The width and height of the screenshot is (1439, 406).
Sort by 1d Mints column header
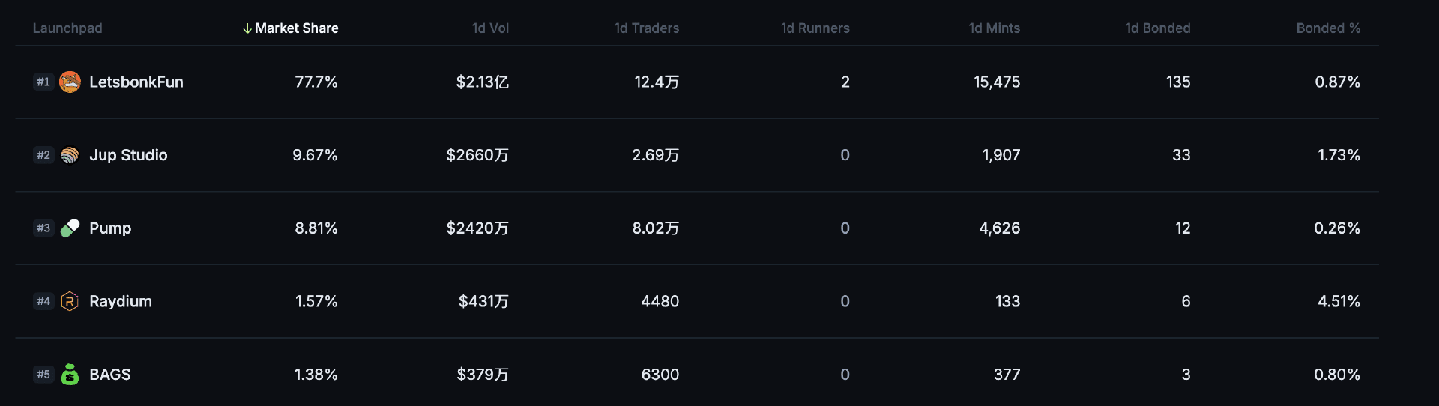[995, 28]
